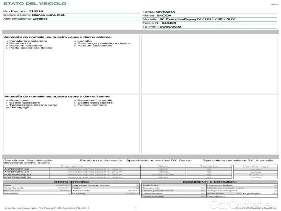Click the Telaio number 048428
281x211 pixels.
click(169, 23)
